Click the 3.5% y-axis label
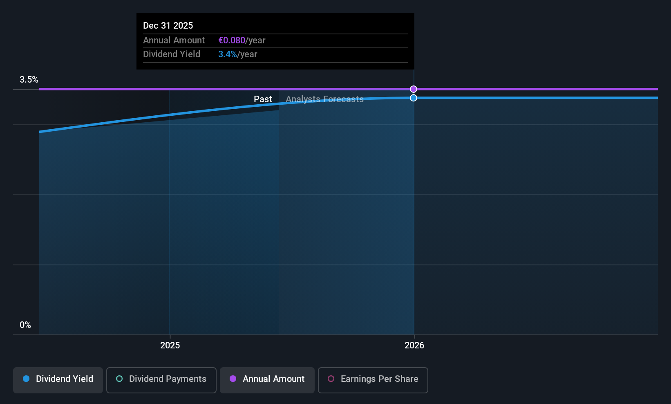This screenshot has width=671, height=404. pyautogui.click(x=29, y=79)
